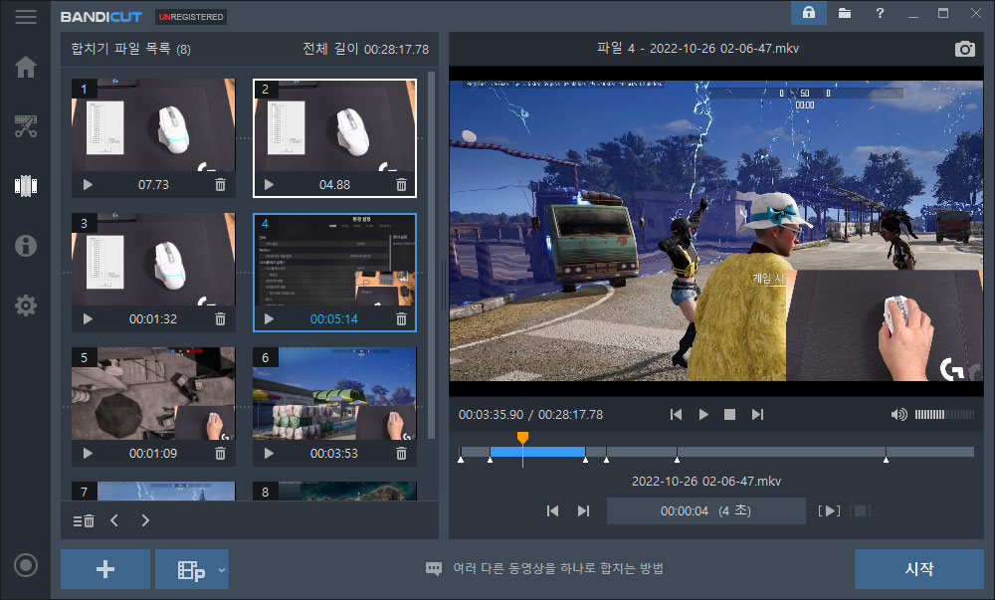Clear all files with list trash icon
The width and height of the screenshot is (995, 600).
[x=84, y=520]
